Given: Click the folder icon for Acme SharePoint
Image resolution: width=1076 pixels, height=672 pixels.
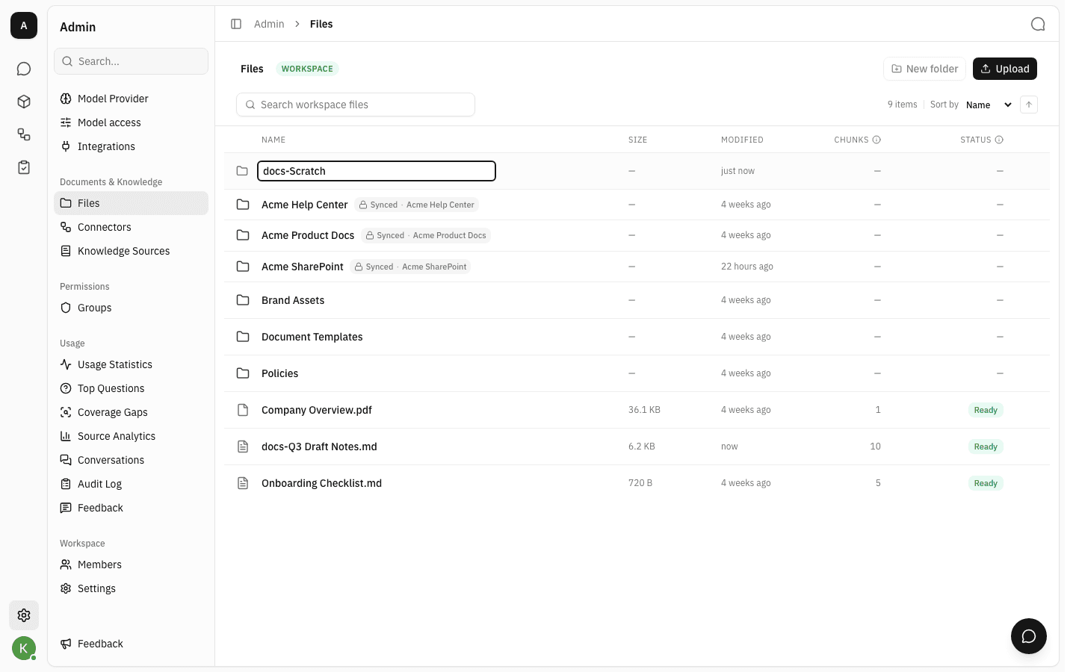Looking at the screenshot, I should coord(243,267).
